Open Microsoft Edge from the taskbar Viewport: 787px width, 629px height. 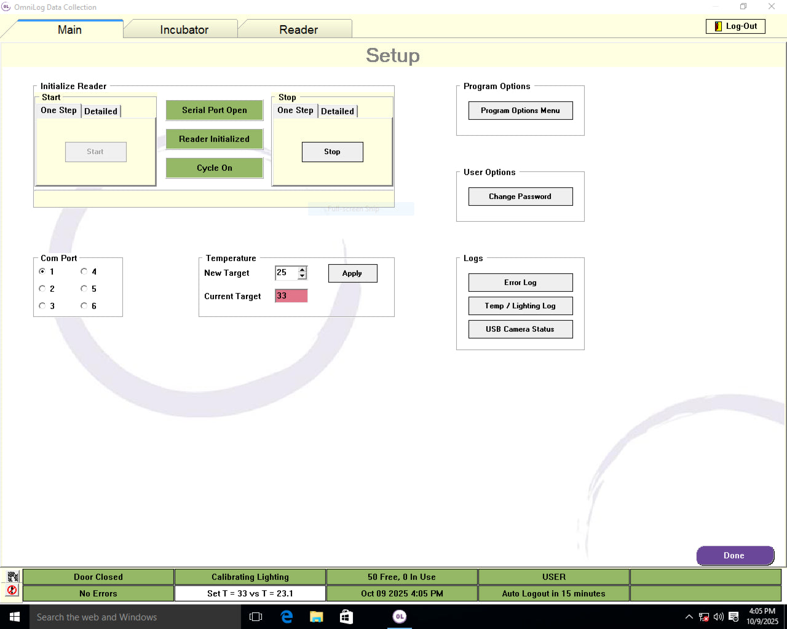[287, 617]
